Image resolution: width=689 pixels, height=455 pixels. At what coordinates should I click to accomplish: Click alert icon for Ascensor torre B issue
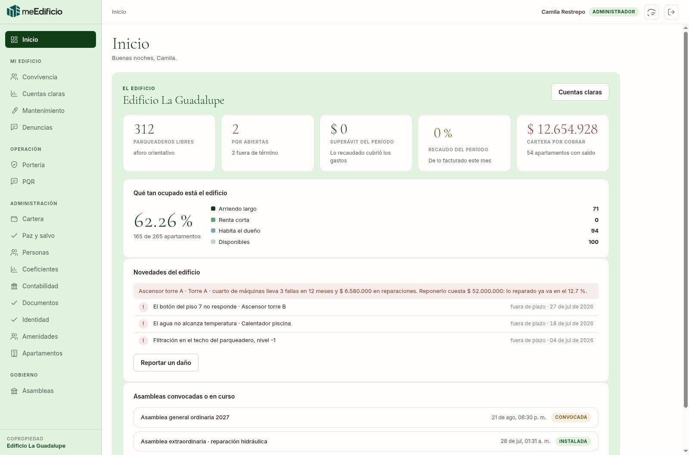(143, 307)
